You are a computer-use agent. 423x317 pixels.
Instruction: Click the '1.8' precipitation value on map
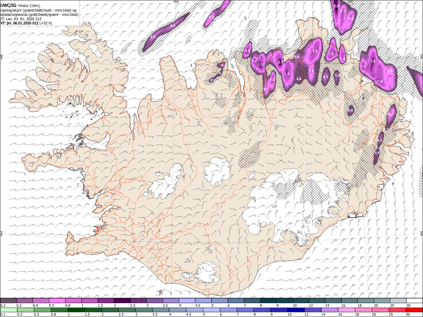[x=373, y=61]
